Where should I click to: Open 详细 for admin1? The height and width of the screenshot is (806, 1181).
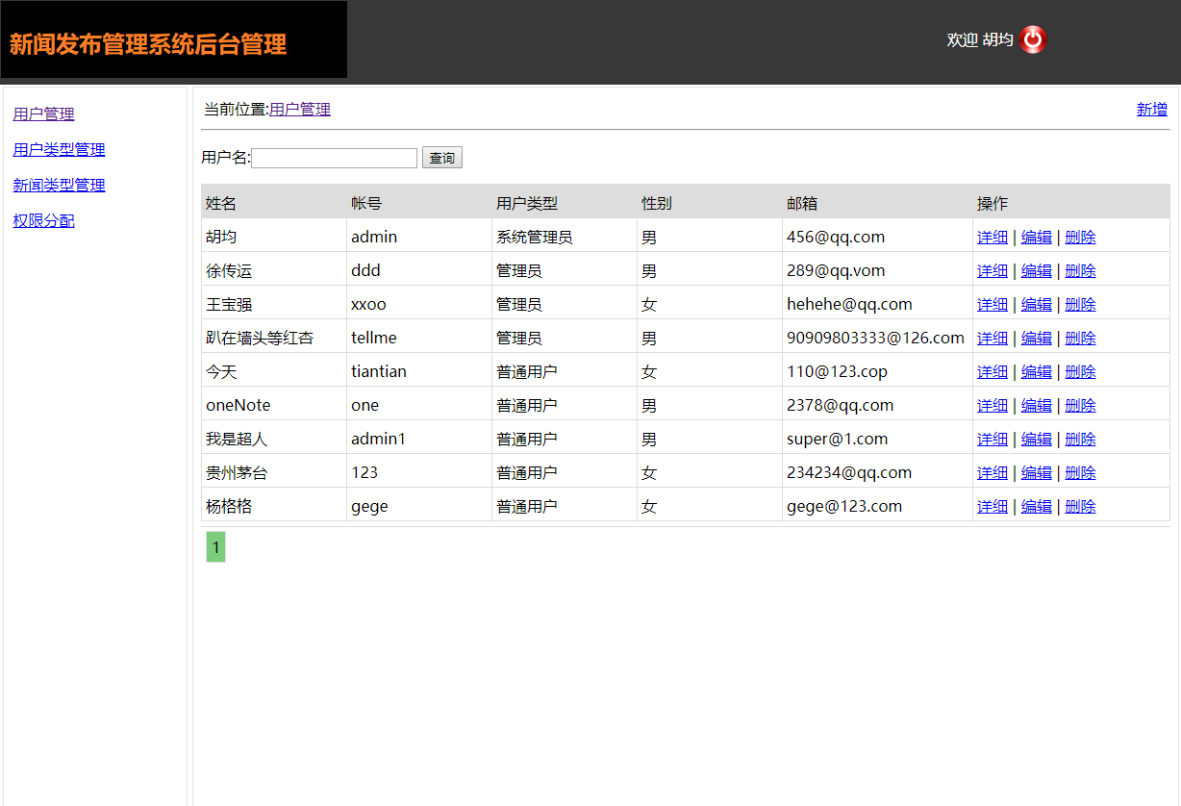tap(992, 439)
